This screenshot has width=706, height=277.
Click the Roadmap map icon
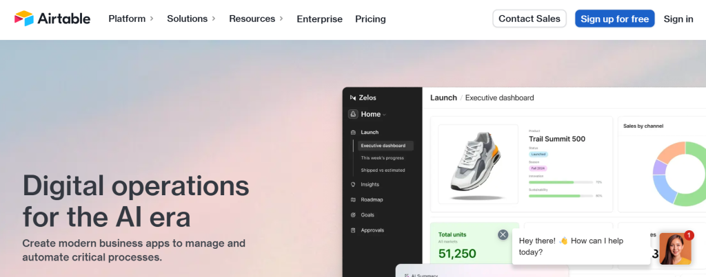[353, 199]
